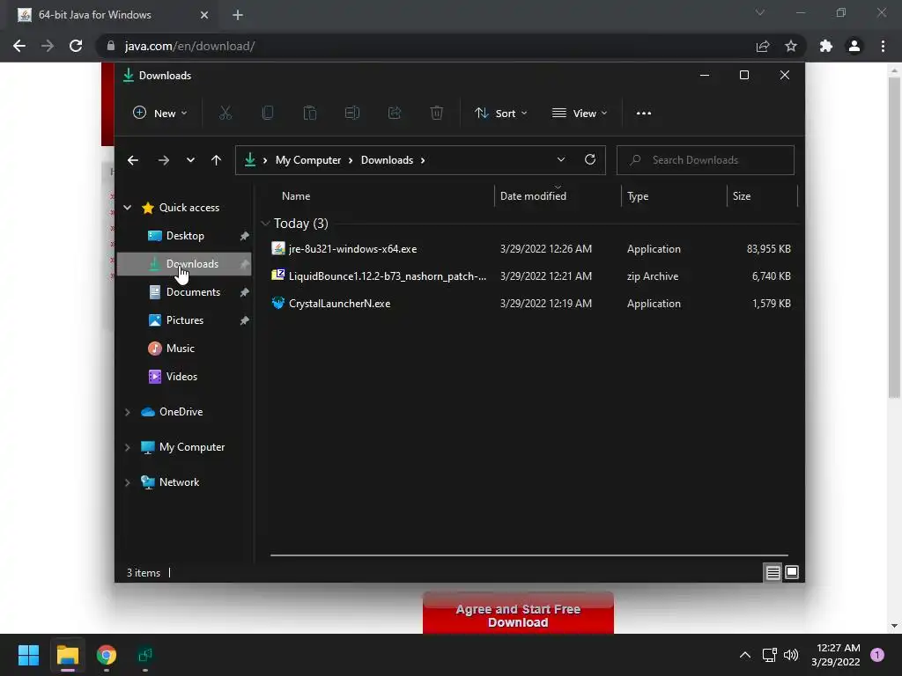Click the Rename icon in toolbar
This screenshot has height=676, width=902.
tap(352, 114)
